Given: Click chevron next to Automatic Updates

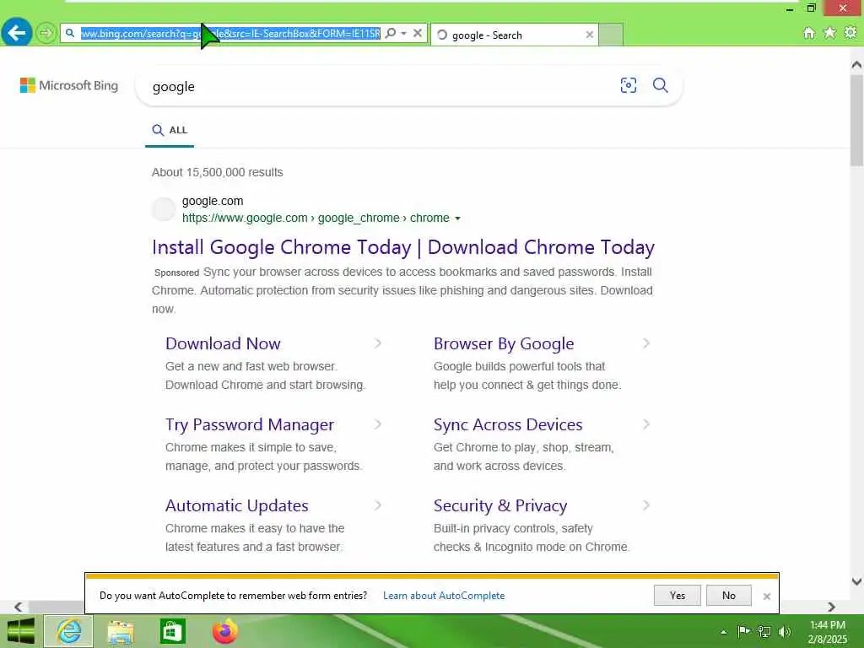Looking at the screenshot, I should pos(378,505).
